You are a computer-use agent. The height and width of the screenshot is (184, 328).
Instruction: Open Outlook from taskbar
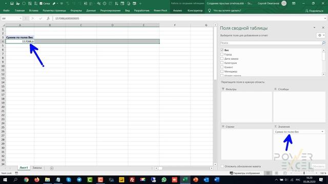(206, 179)
